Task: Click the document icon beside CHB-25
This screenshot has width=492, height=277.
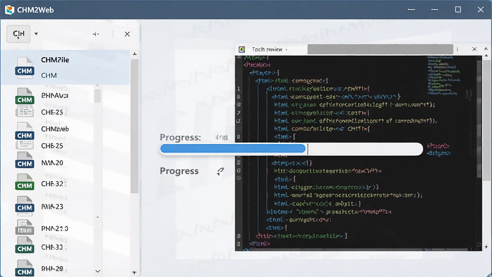Action: coord(25,144)
